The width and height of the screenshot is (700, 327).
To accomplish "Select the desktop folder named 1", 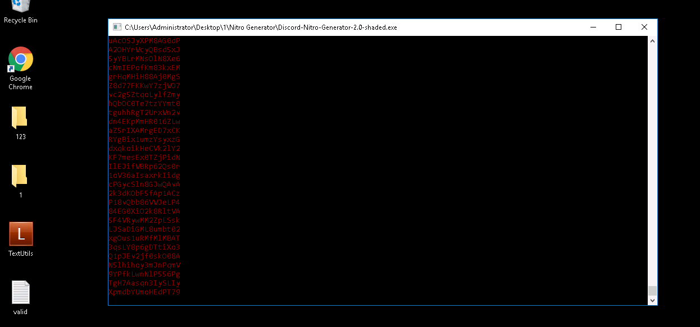I will tap(21, 181).
